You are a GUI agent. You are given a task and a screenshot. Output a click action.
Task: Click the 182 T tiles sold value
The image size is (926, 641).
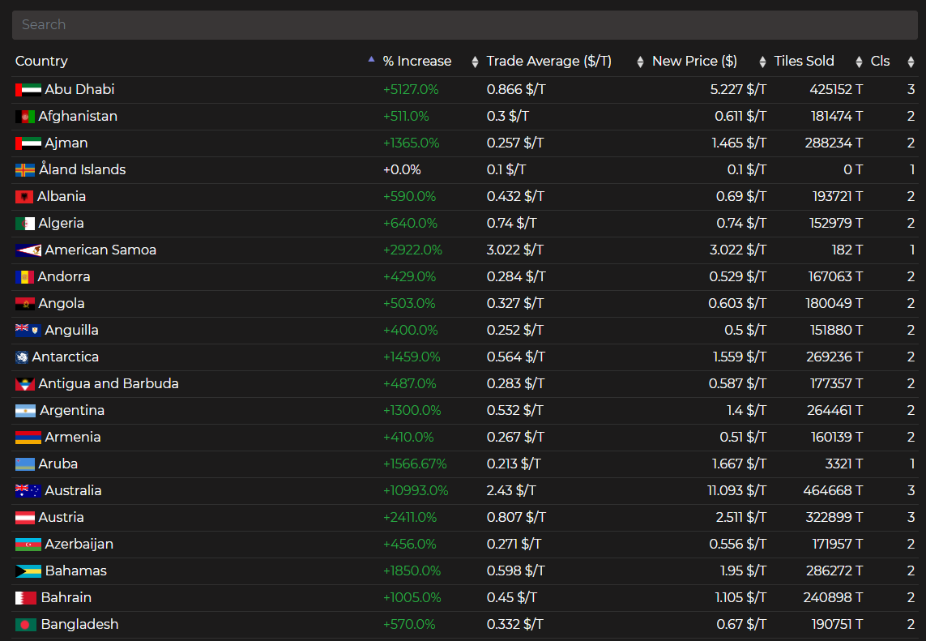click(847, 250)
